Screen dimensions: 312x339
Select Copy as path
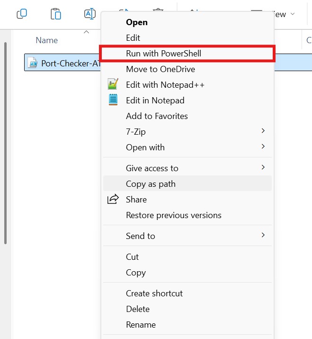pyautogui.click(x=151, y=184)
